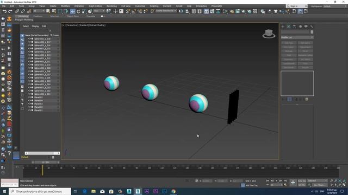Toggle Percent Snap in the main toolbar
The height and width of the screenshot is (195, 348).
(x=140, y=11)
